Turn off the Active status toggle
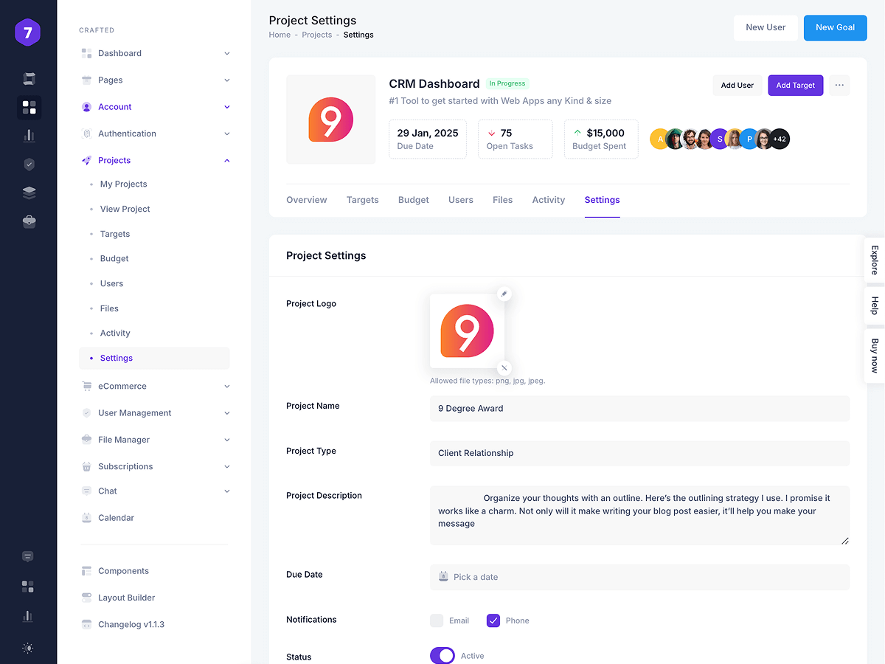Screen dimensions: 885x664 click(442, 656)
